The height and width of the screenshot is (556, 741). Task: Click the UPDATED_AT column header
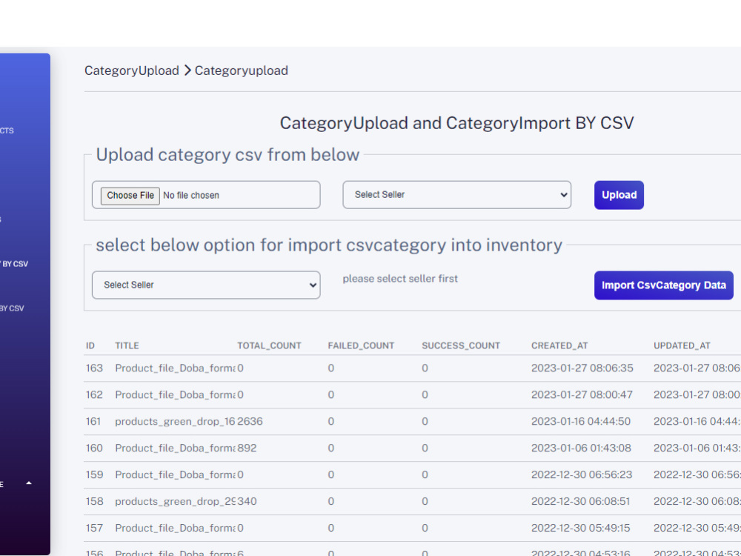(682, 345)
